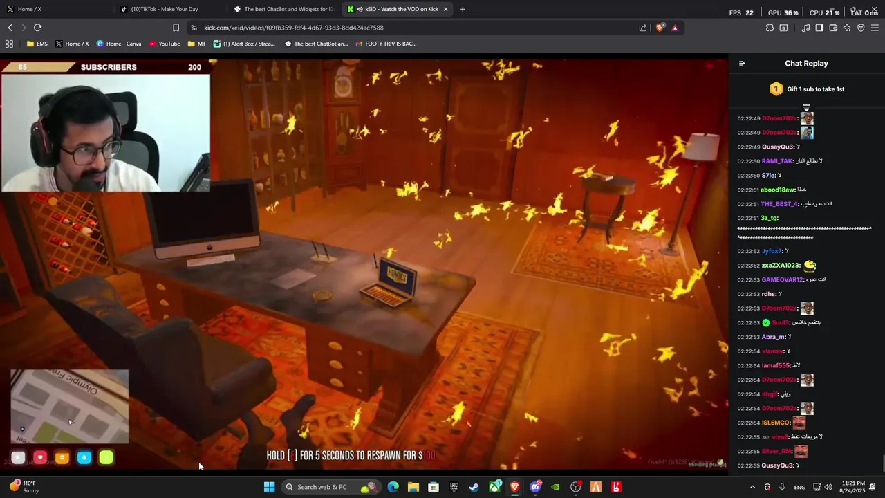The width and height of the screenshot is (885, 498).
Task: Click username Jyfox7 in chat
Action: [772, 251]
